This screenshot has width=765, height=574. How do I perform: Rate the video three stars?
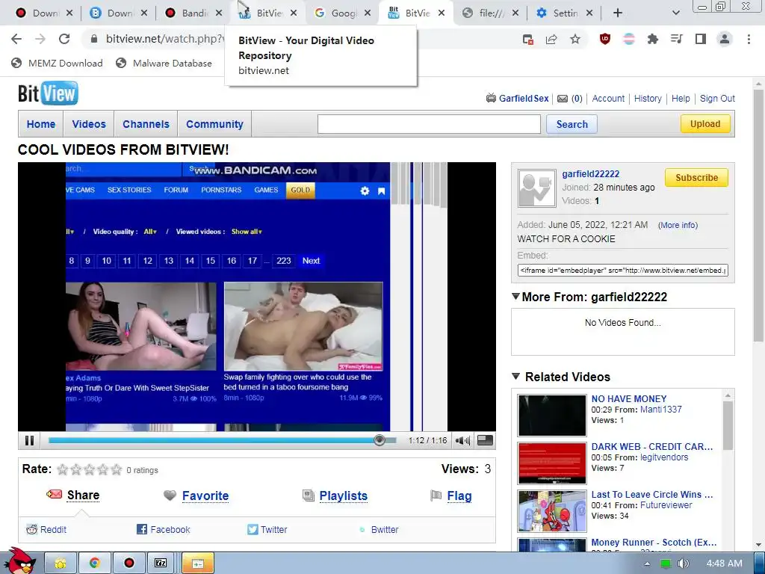tap(90, 469)
